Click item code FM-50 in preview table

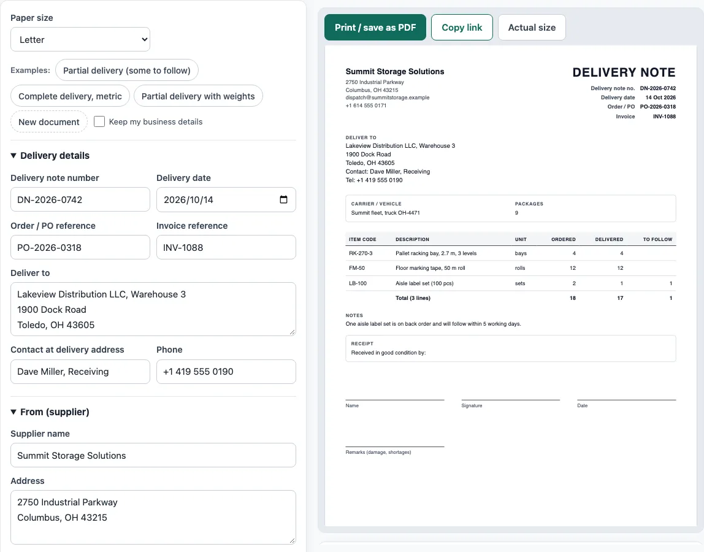pyautogui.click(x=357, y=268)
